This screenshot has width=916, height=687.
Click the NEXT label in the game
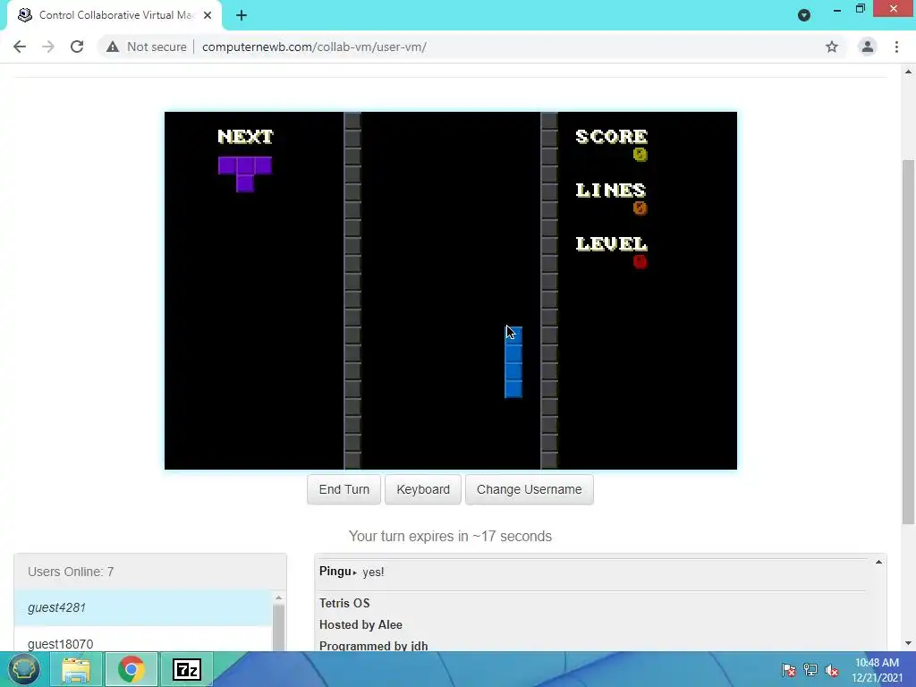[x=245, y=136]
